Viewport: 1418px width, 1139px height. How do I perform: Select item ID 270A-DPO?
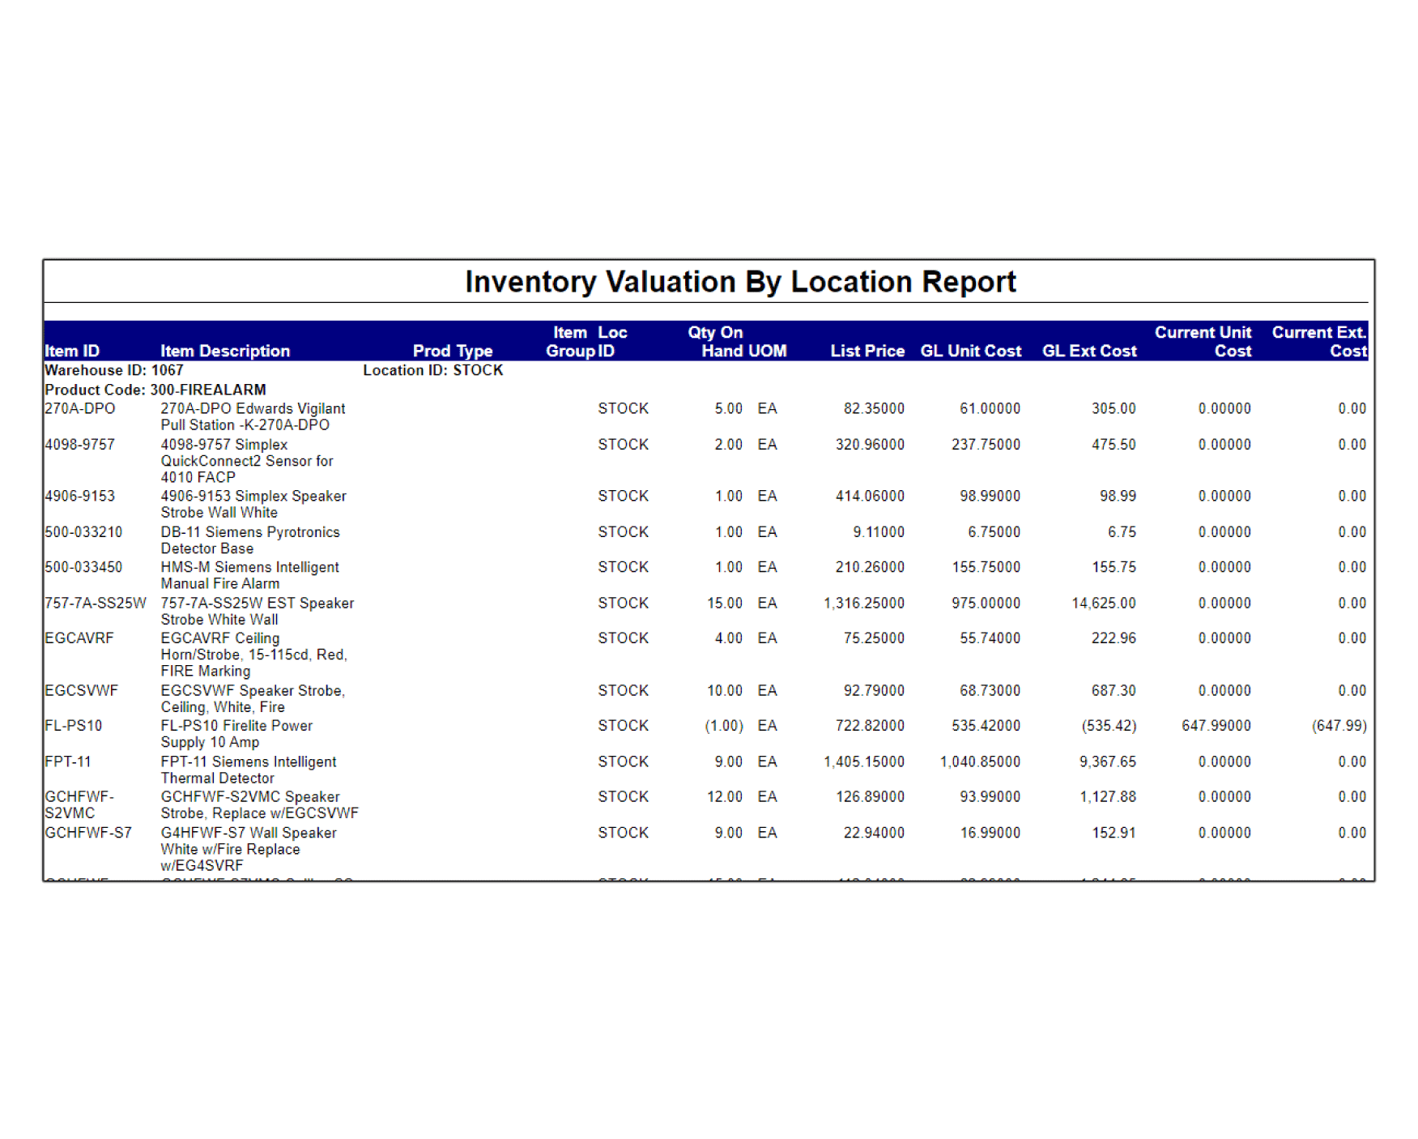[79, 408]
